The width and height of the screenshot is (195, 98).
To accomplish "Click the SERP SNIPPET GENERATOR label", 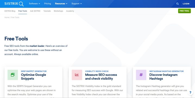I will tap(34, 71).
